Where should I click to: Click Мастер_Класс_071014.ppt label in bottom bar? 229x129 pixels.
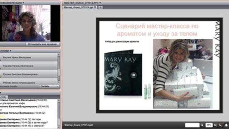(79, 125)
